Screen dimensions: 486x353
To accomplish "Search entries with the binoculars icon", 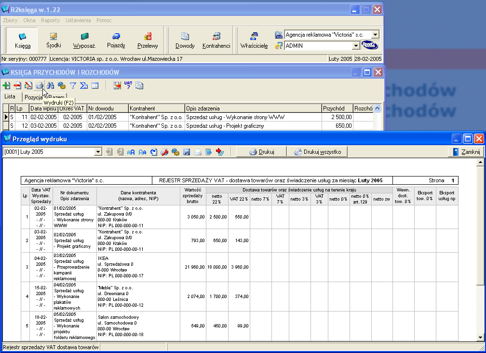I will [x=51, y=85].
